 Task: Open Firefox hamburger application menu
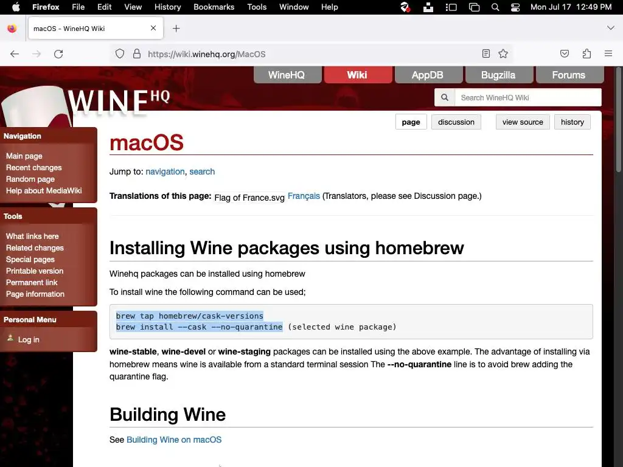(608, 54)
